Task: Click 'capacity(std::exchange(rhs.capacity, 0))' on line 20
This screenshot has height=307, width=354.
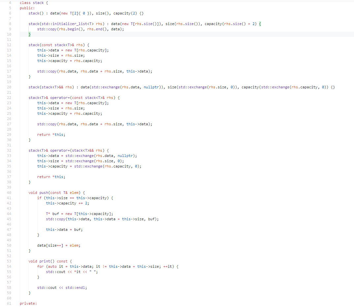Action: (x=285, y=87)
